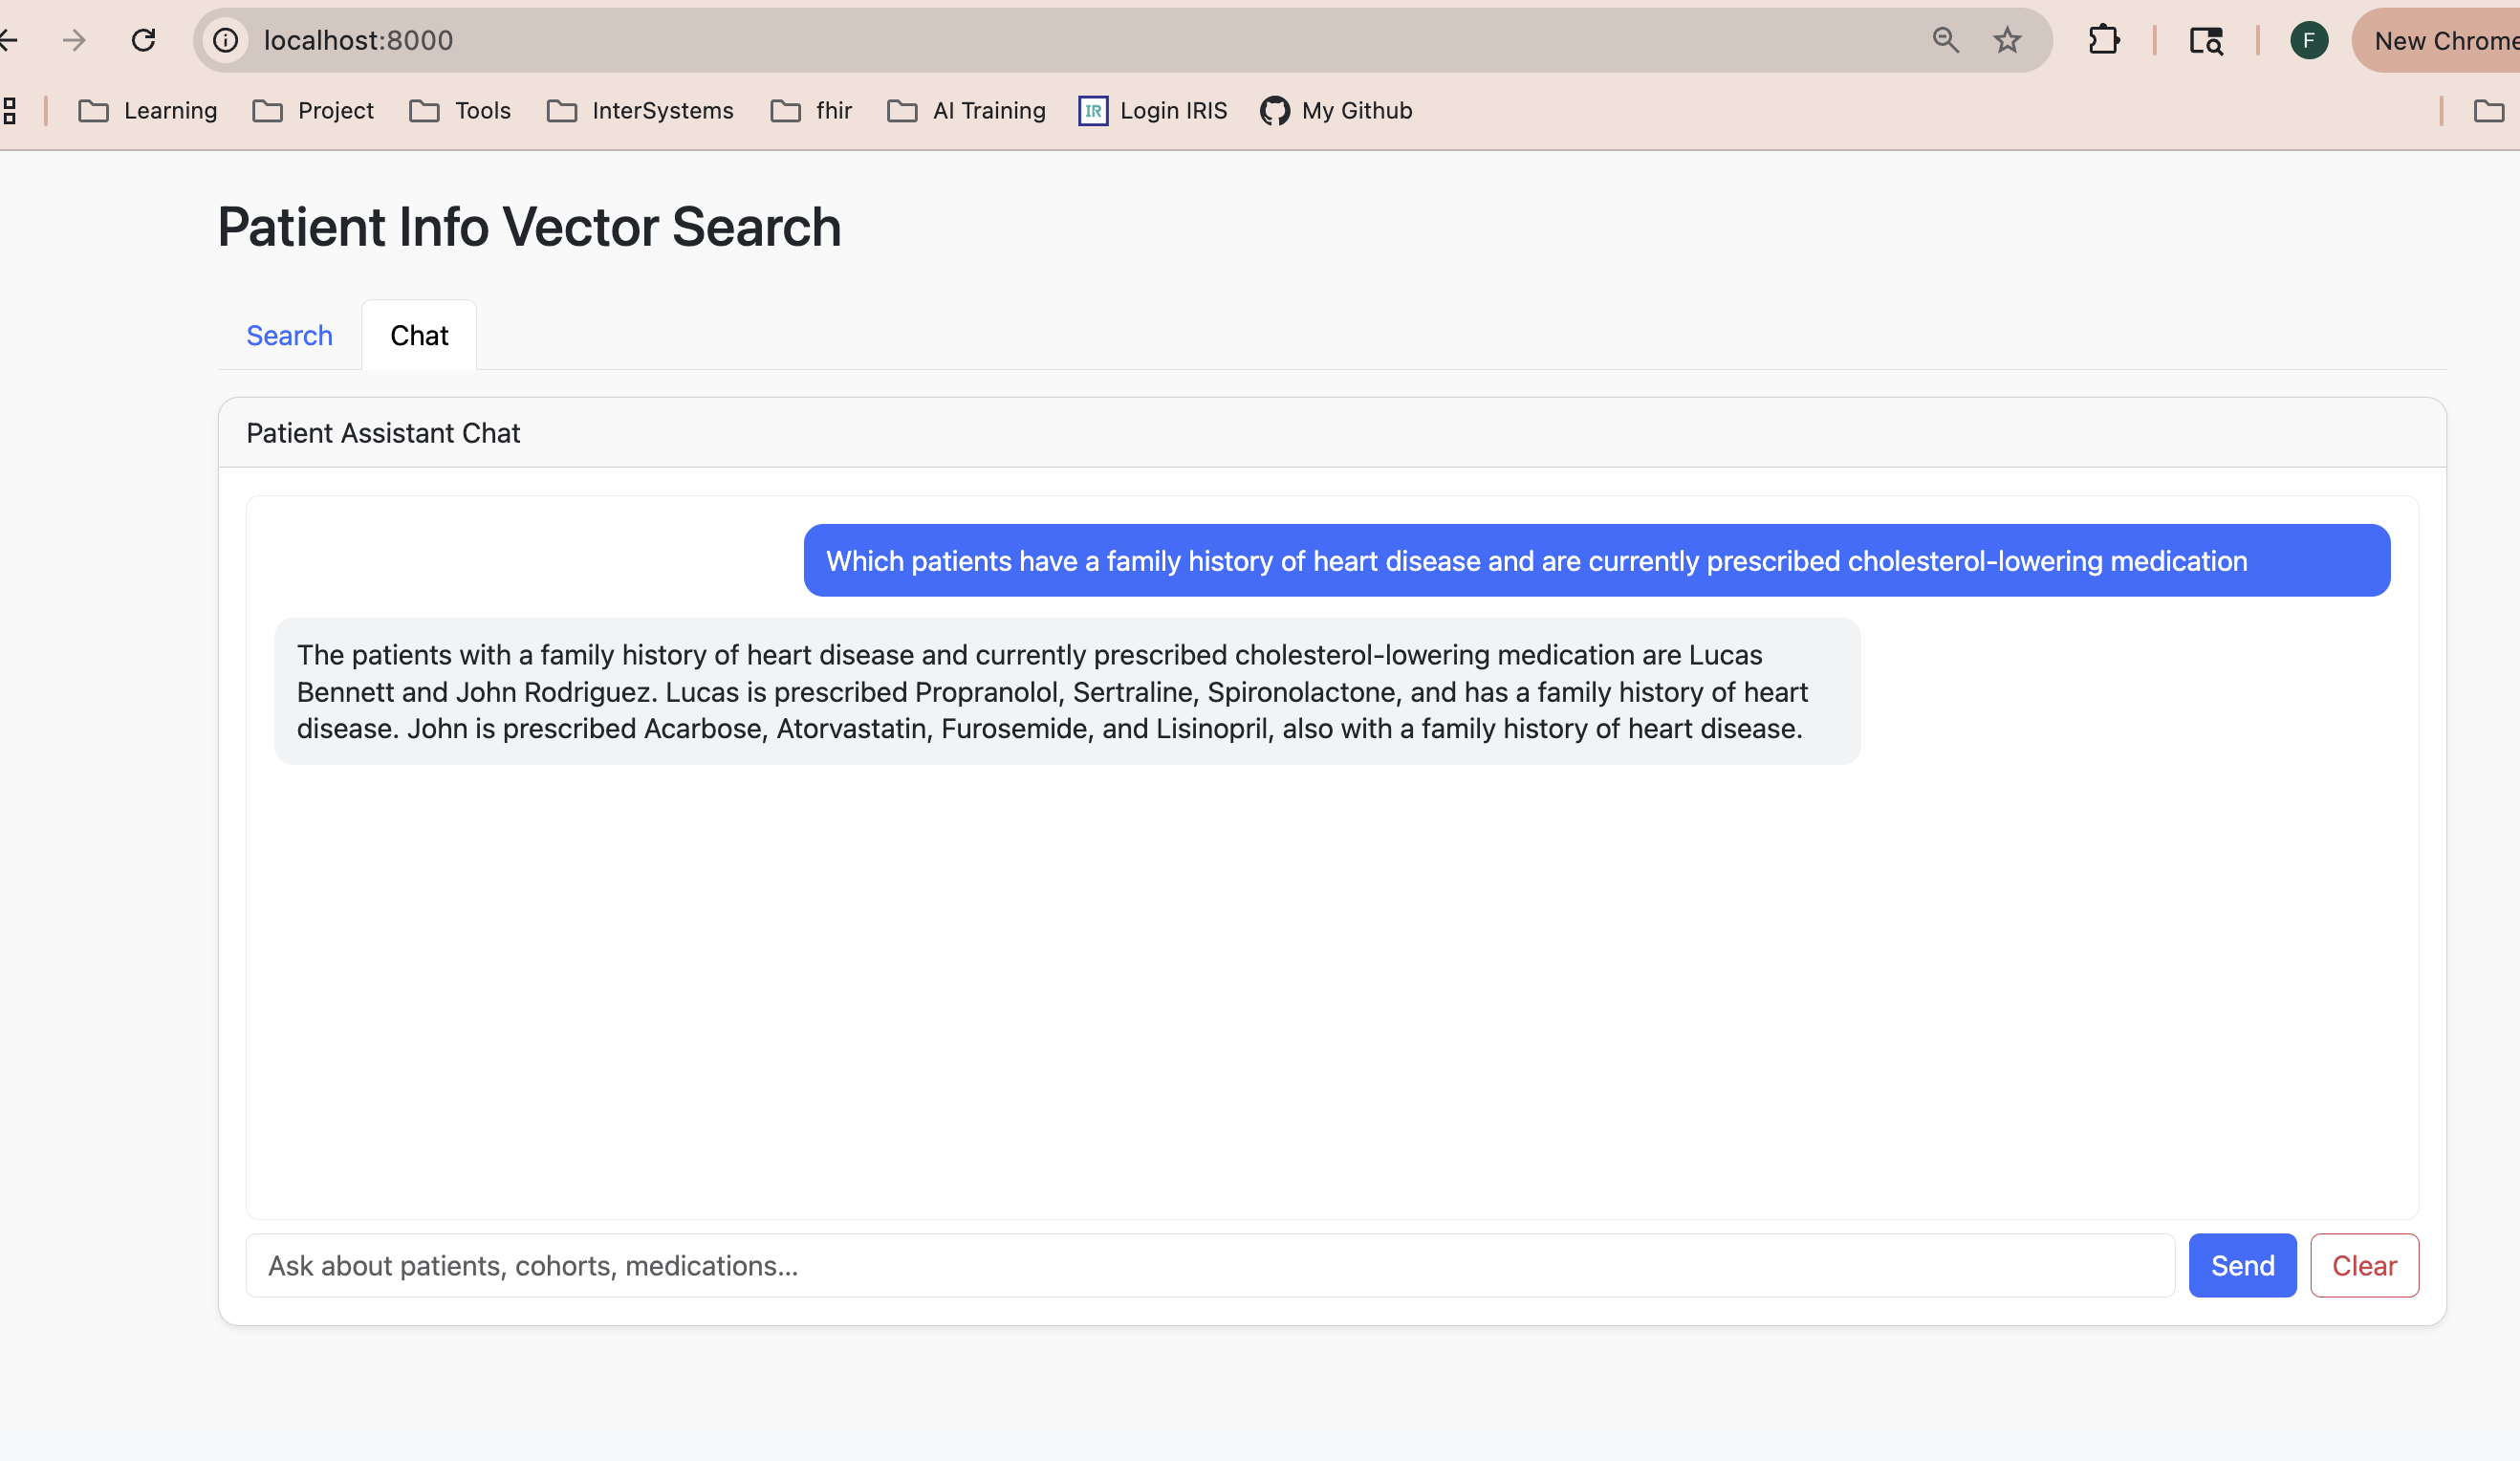
Task: Click the tab search icon in toolbar
Action: coord(2206,40)
